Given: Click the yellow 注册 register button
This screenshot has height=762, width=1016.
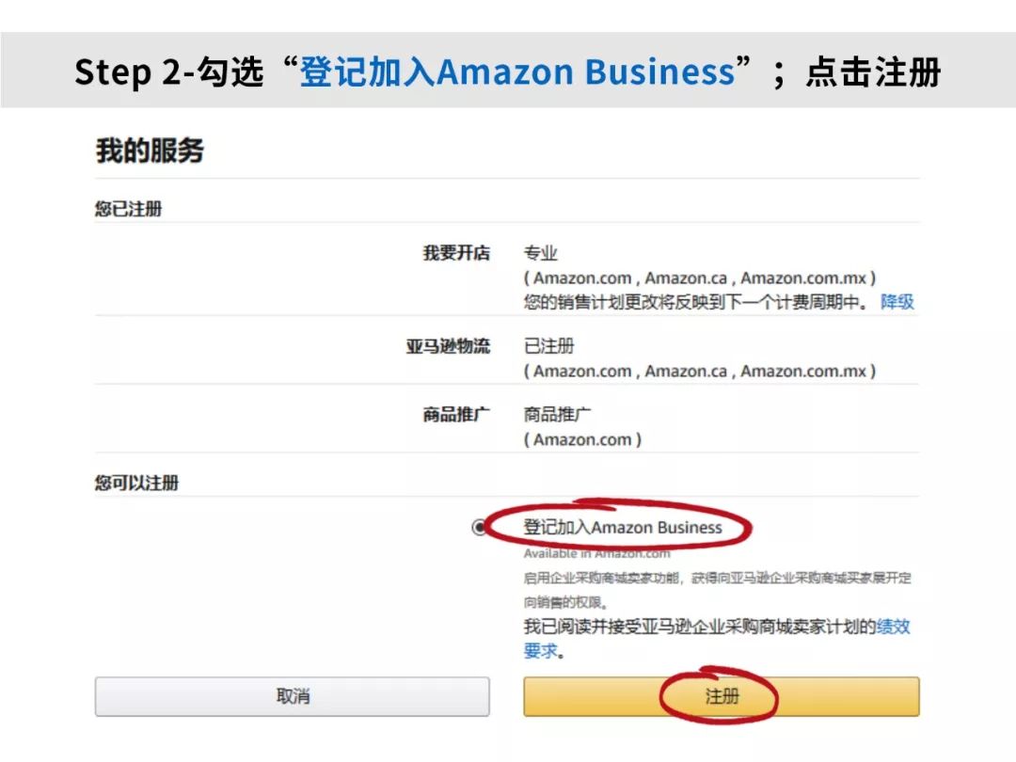Looking at the screenshot, I should (x=722, y=697).
